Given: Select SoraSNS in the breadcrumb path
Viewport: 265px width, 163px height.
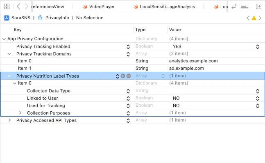Looking at the screenshot, I should pyautogui.click(x=21, y=18).
